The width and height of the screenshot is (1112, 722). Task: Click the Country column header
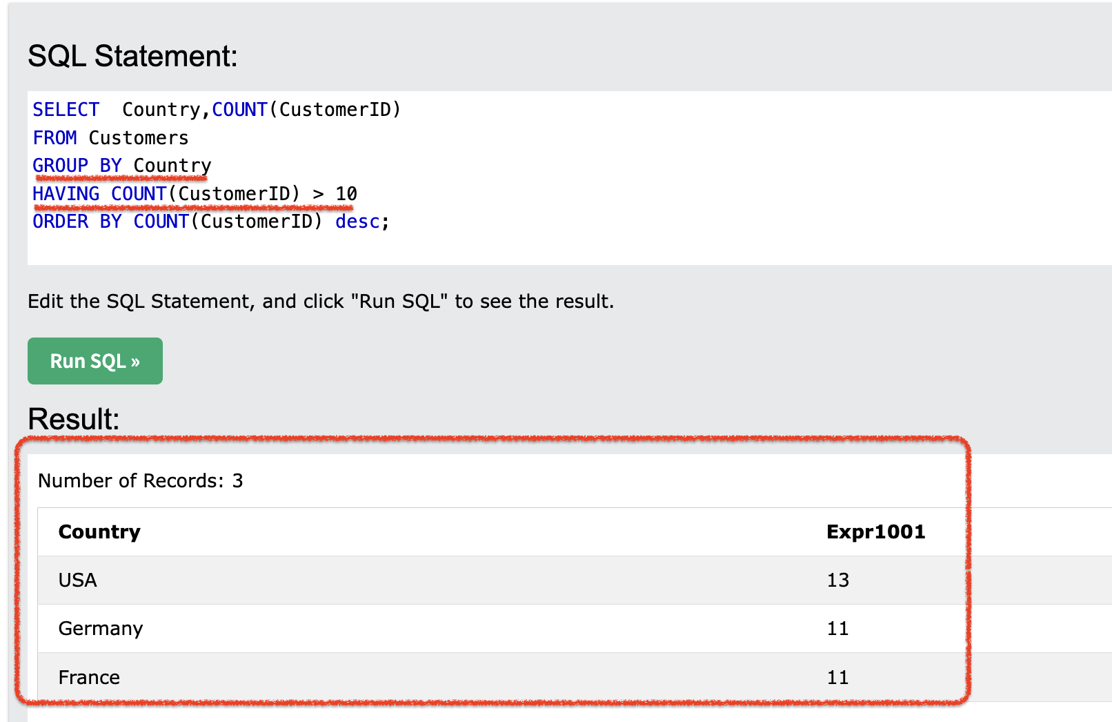[x=99, y=532]
